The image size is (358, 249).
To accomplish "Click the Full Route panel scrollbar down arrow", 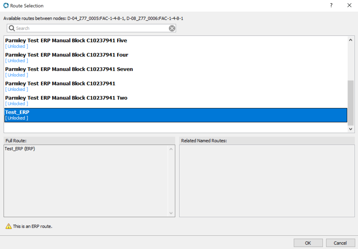I will pos(171,213).
